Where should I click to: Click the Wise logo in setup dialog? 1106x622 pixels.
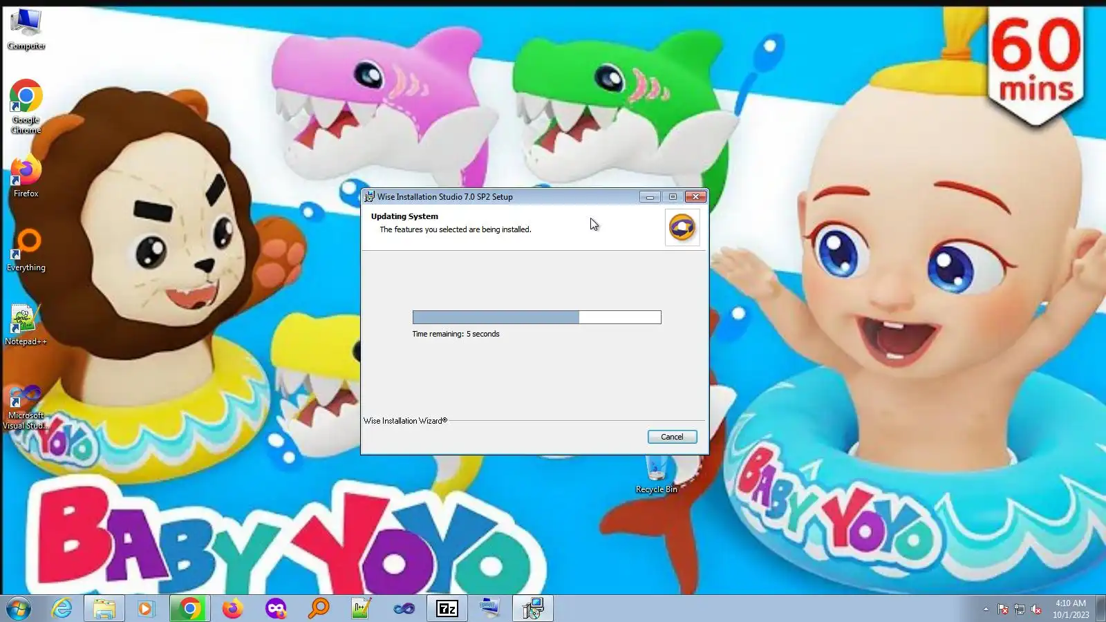pos(682,227)
